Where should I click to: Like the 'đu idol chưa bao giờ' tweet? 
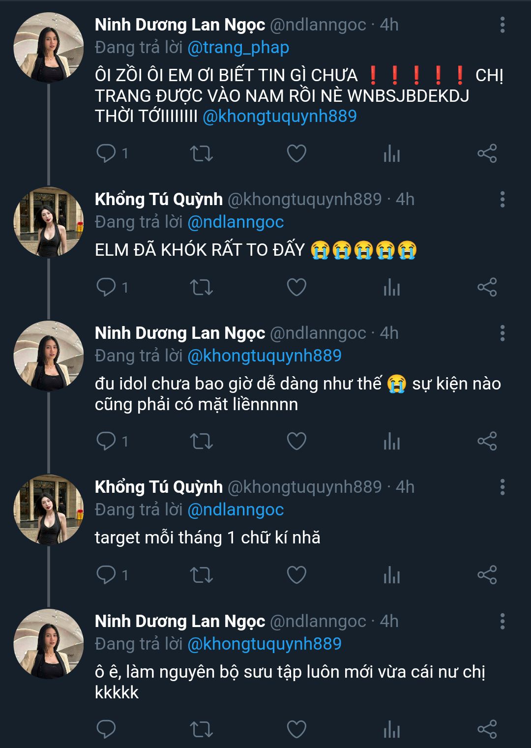296,441
